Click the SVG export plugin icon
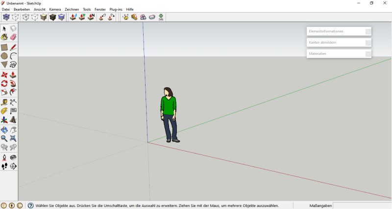Screen dimensions: 392x209 pyautogui.click(x=161, y=17)
